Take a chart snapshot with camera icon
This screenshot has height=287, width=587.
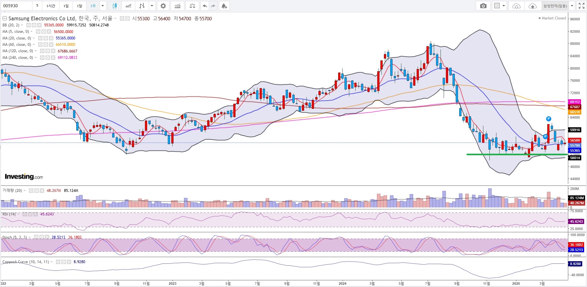click(483, 6)
